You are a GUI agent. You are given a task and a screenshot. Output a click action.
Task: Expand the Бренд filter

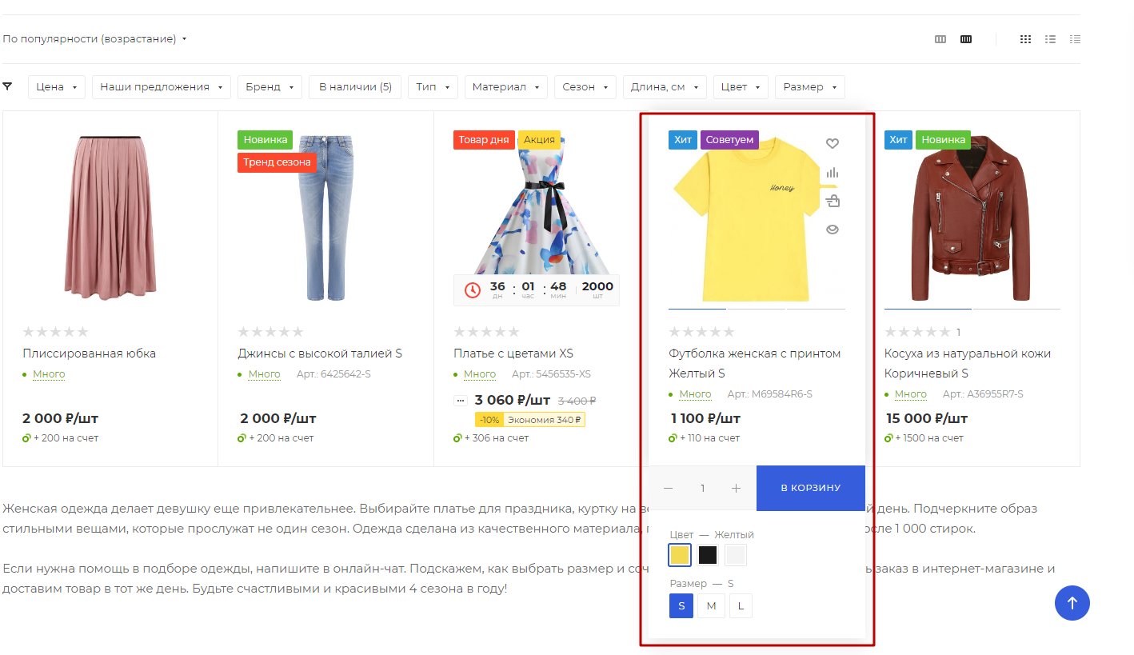click(x=270, y=87)
